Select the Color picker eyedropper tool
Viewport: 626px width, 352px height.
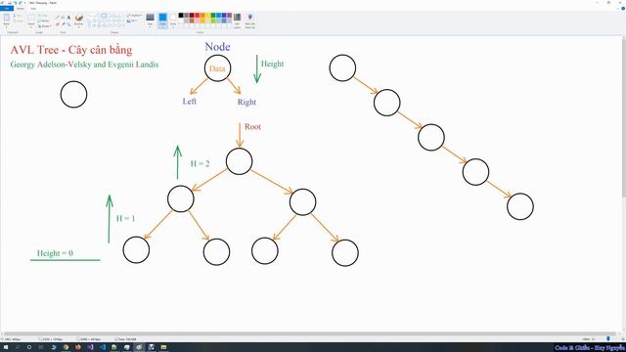click(63, 24)
